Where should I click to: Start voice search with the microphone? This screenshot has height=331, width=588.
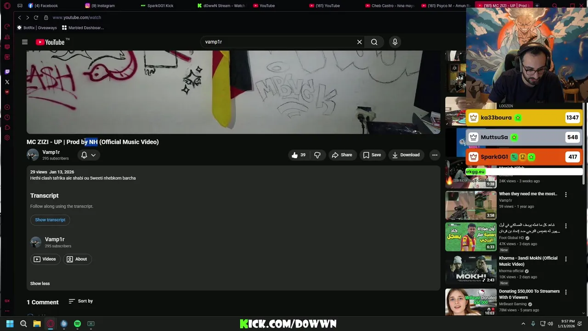[395, 42]
